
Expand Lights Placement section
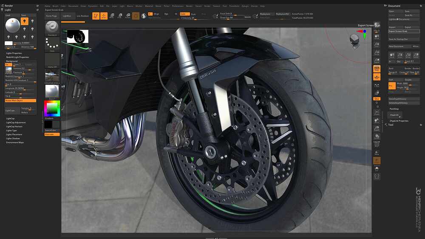[x=14, y=134]
